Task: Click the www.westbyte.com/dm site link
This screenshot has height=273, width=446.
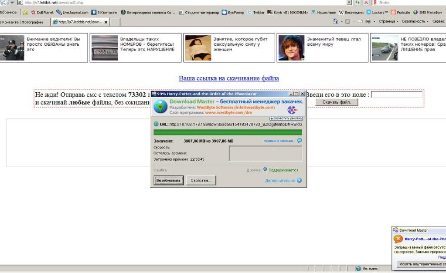Action: pos(228,112)
